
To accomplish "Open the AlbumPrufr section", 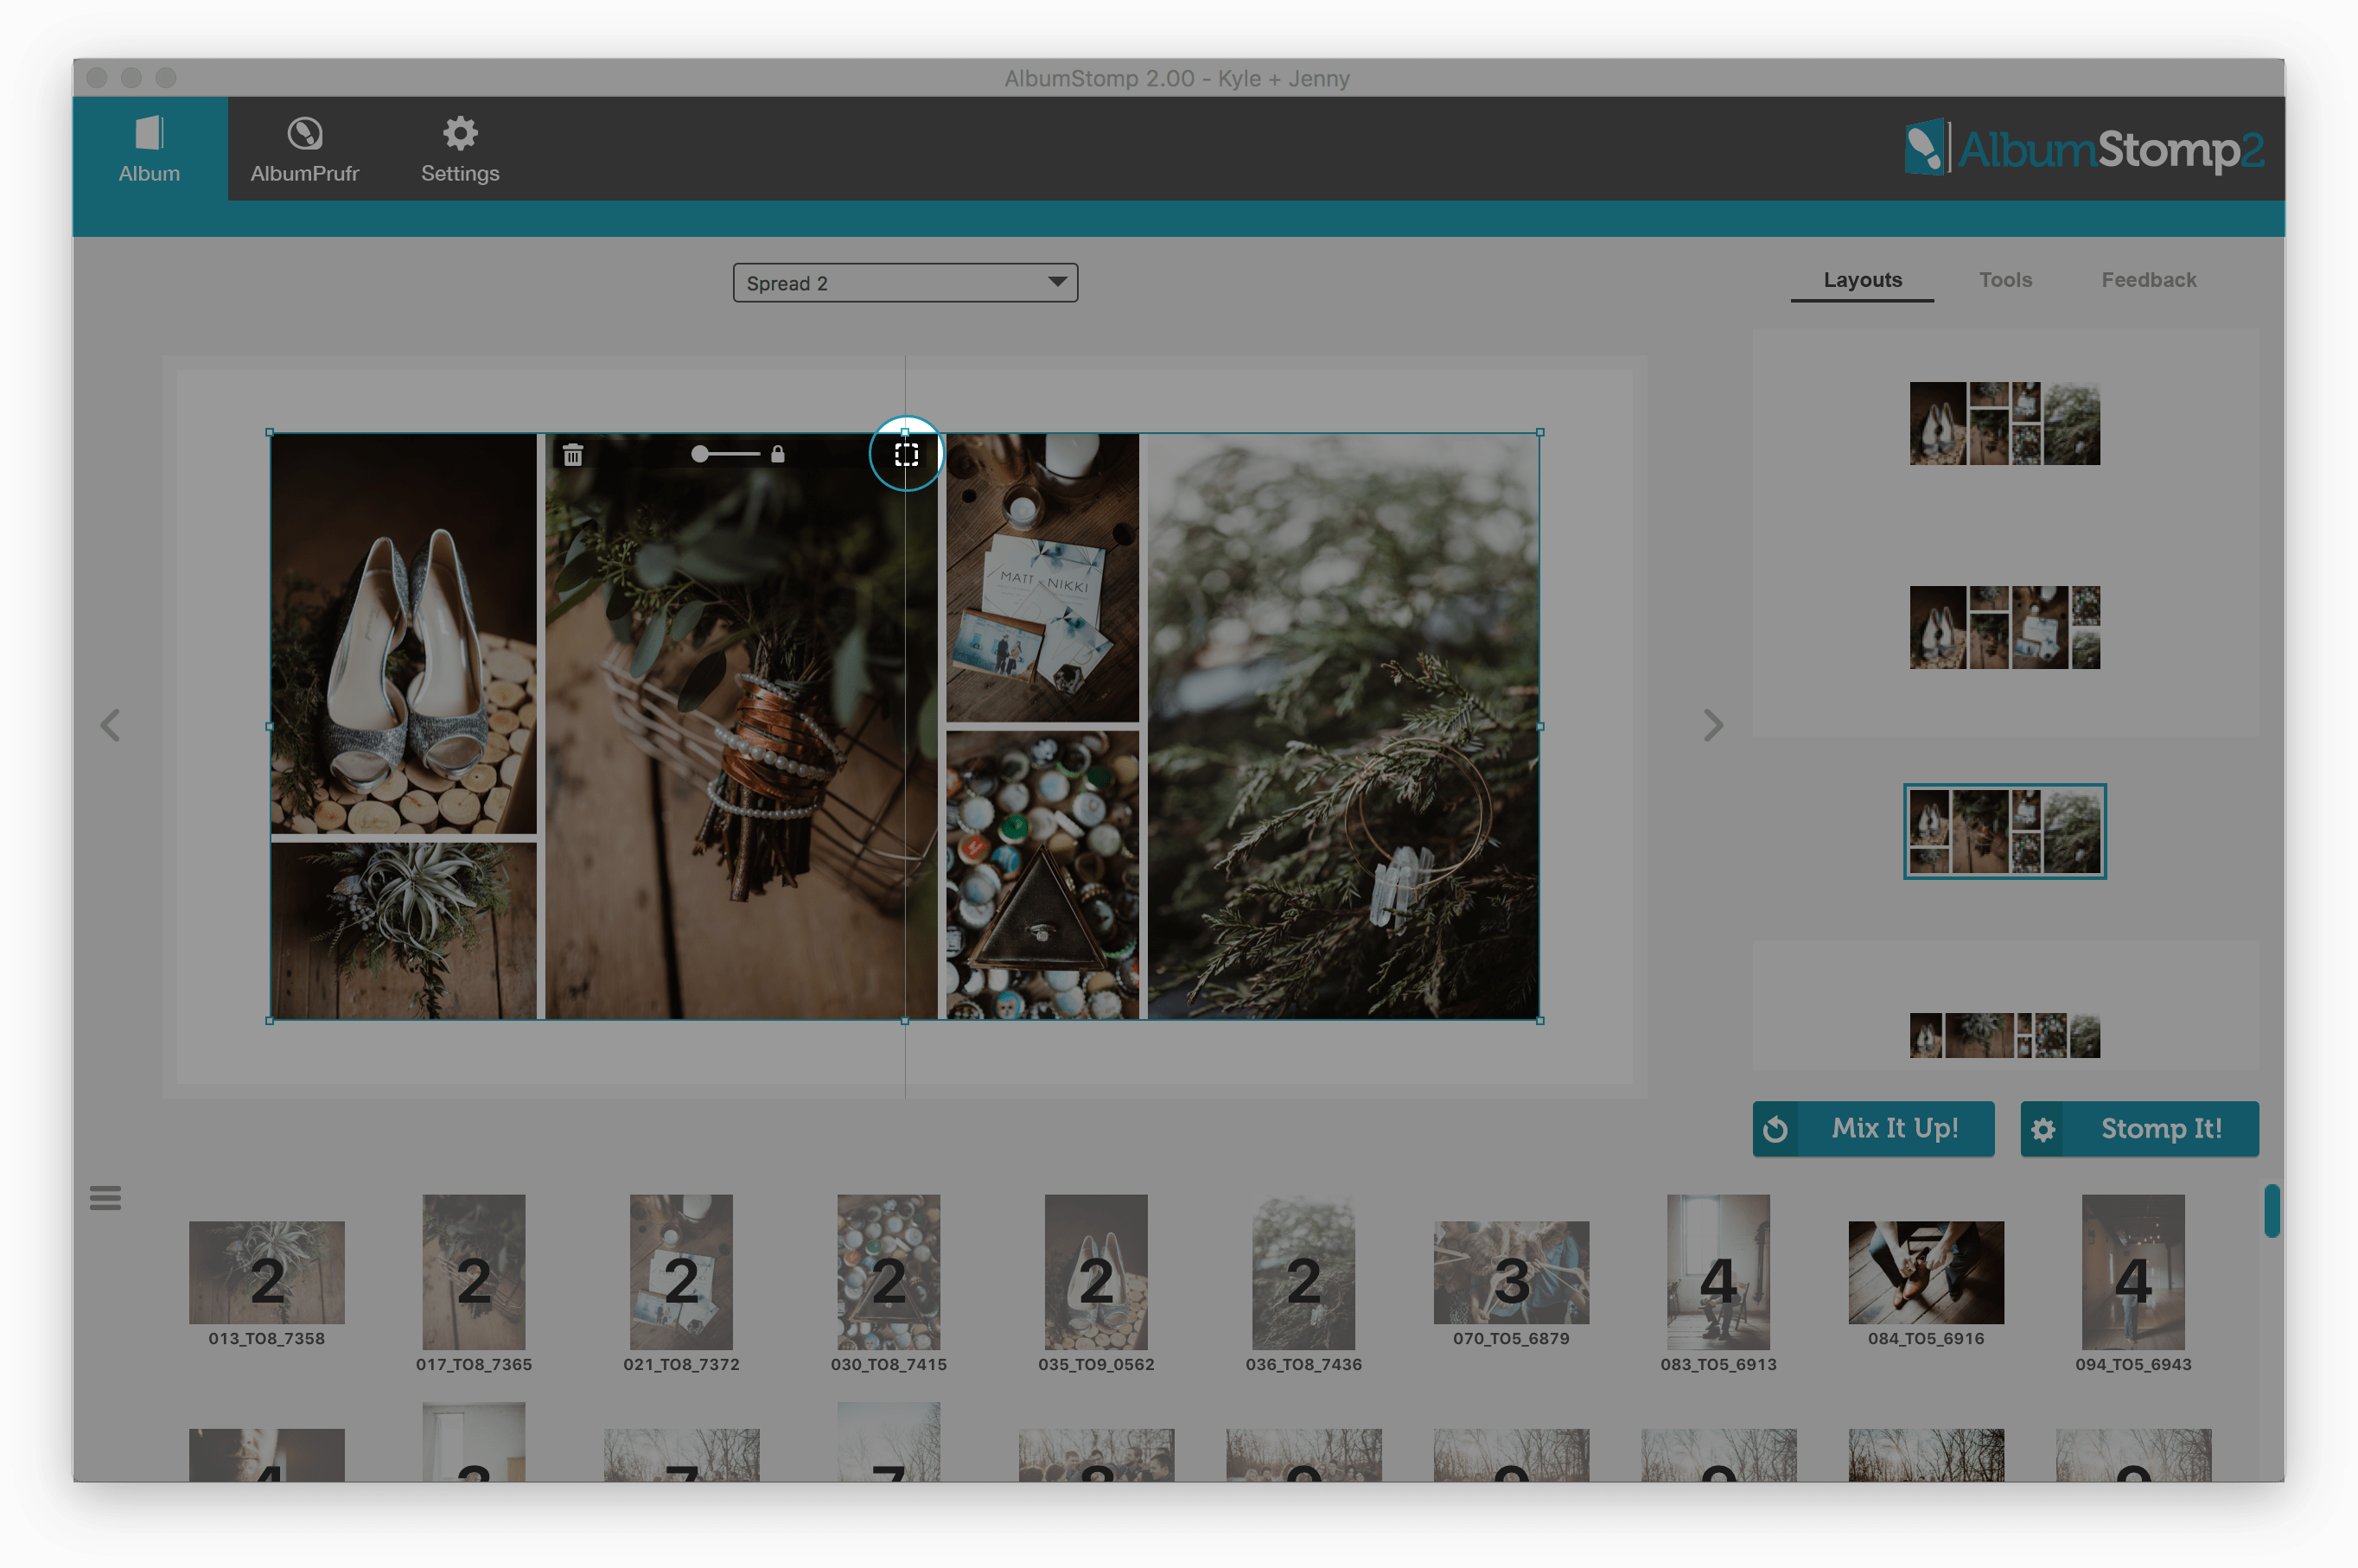I will pyautogui.click(x=304, y=149).
